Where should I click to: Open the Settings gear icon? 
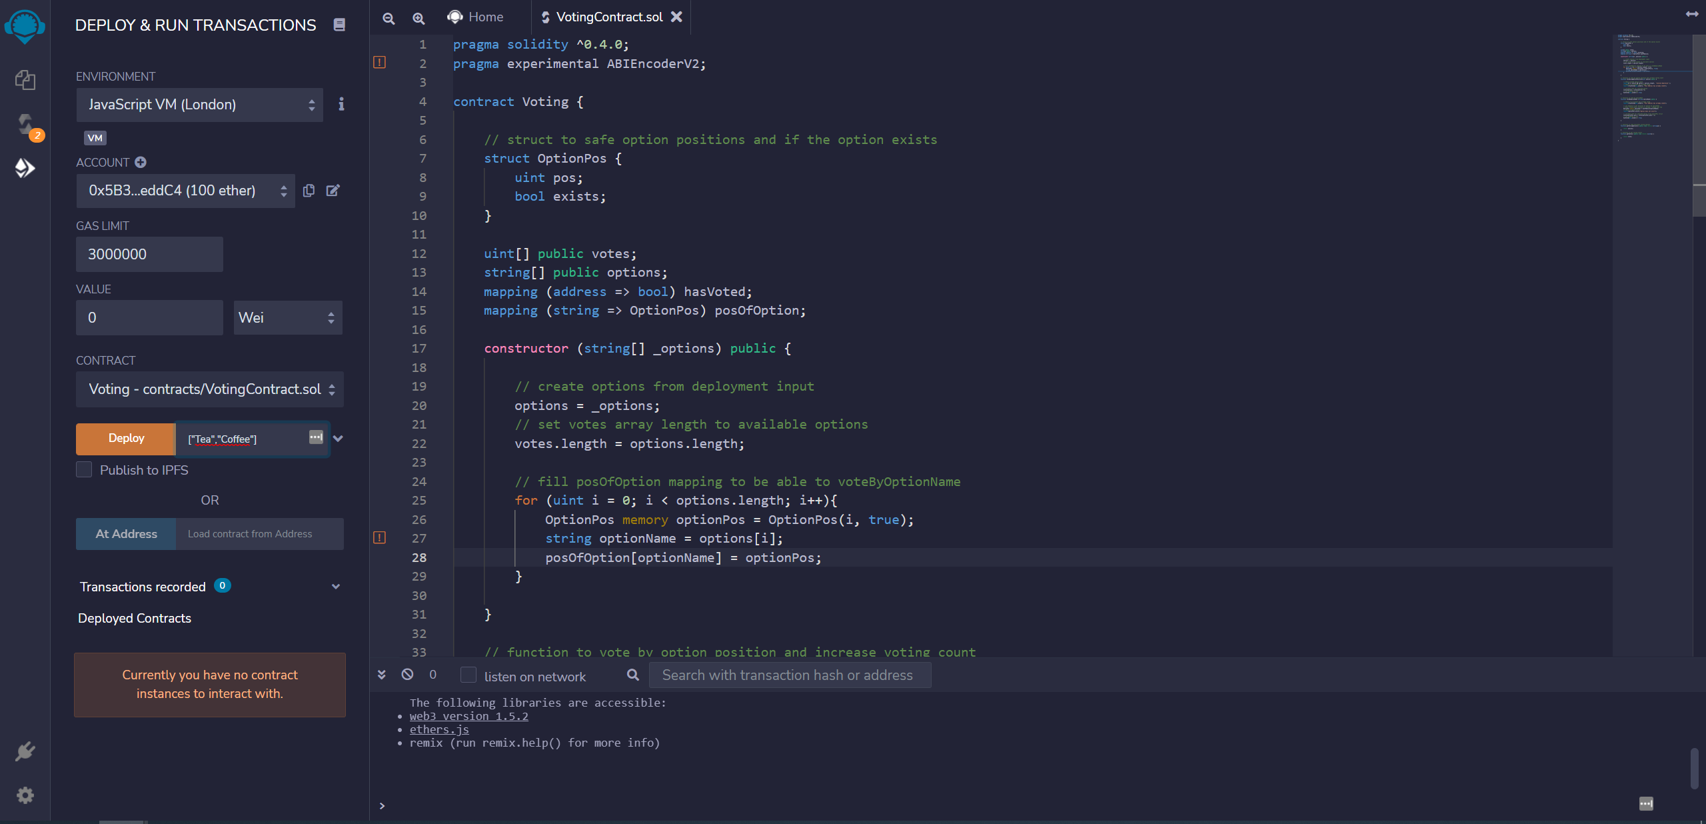click(25, 795)
